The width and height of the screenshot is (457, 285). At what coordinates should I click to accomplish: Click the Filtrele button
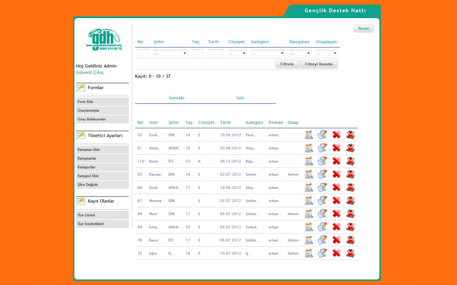pos(287,64)
